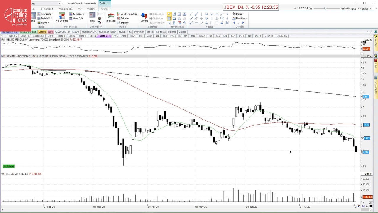This screenshot has width=378, height=213.
Task: Select the vertical line figure tool
Action: pyautogui.click(x=201, y=14)
